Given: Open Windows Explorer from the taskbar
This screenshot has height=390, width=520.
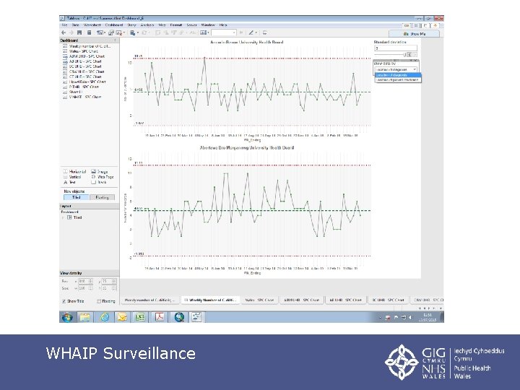Looking at the screenshot, I should (x=85, y=317).
